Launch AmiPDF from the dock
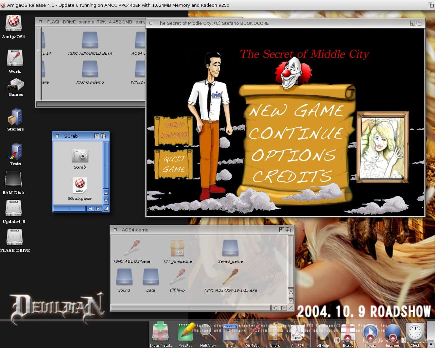435x348 pixels. tap(297, 333)
